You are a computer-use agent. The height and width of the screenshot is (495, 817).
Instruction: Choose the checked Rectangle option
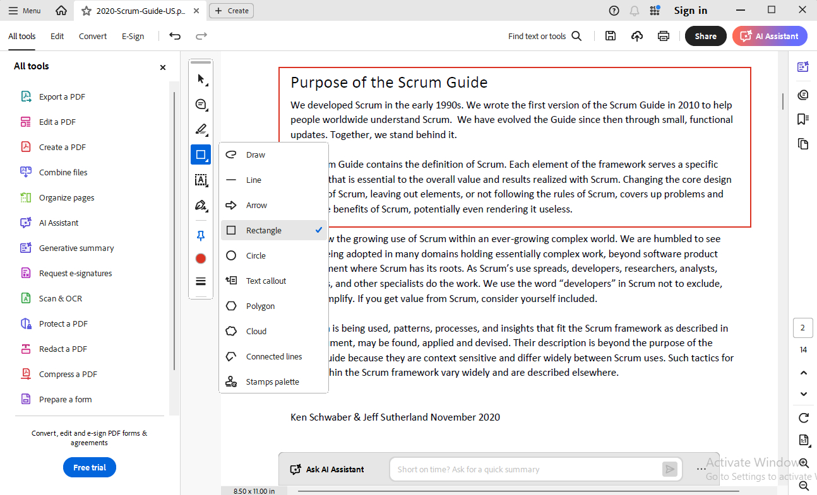pyautogui.click(x=264, y=231)
